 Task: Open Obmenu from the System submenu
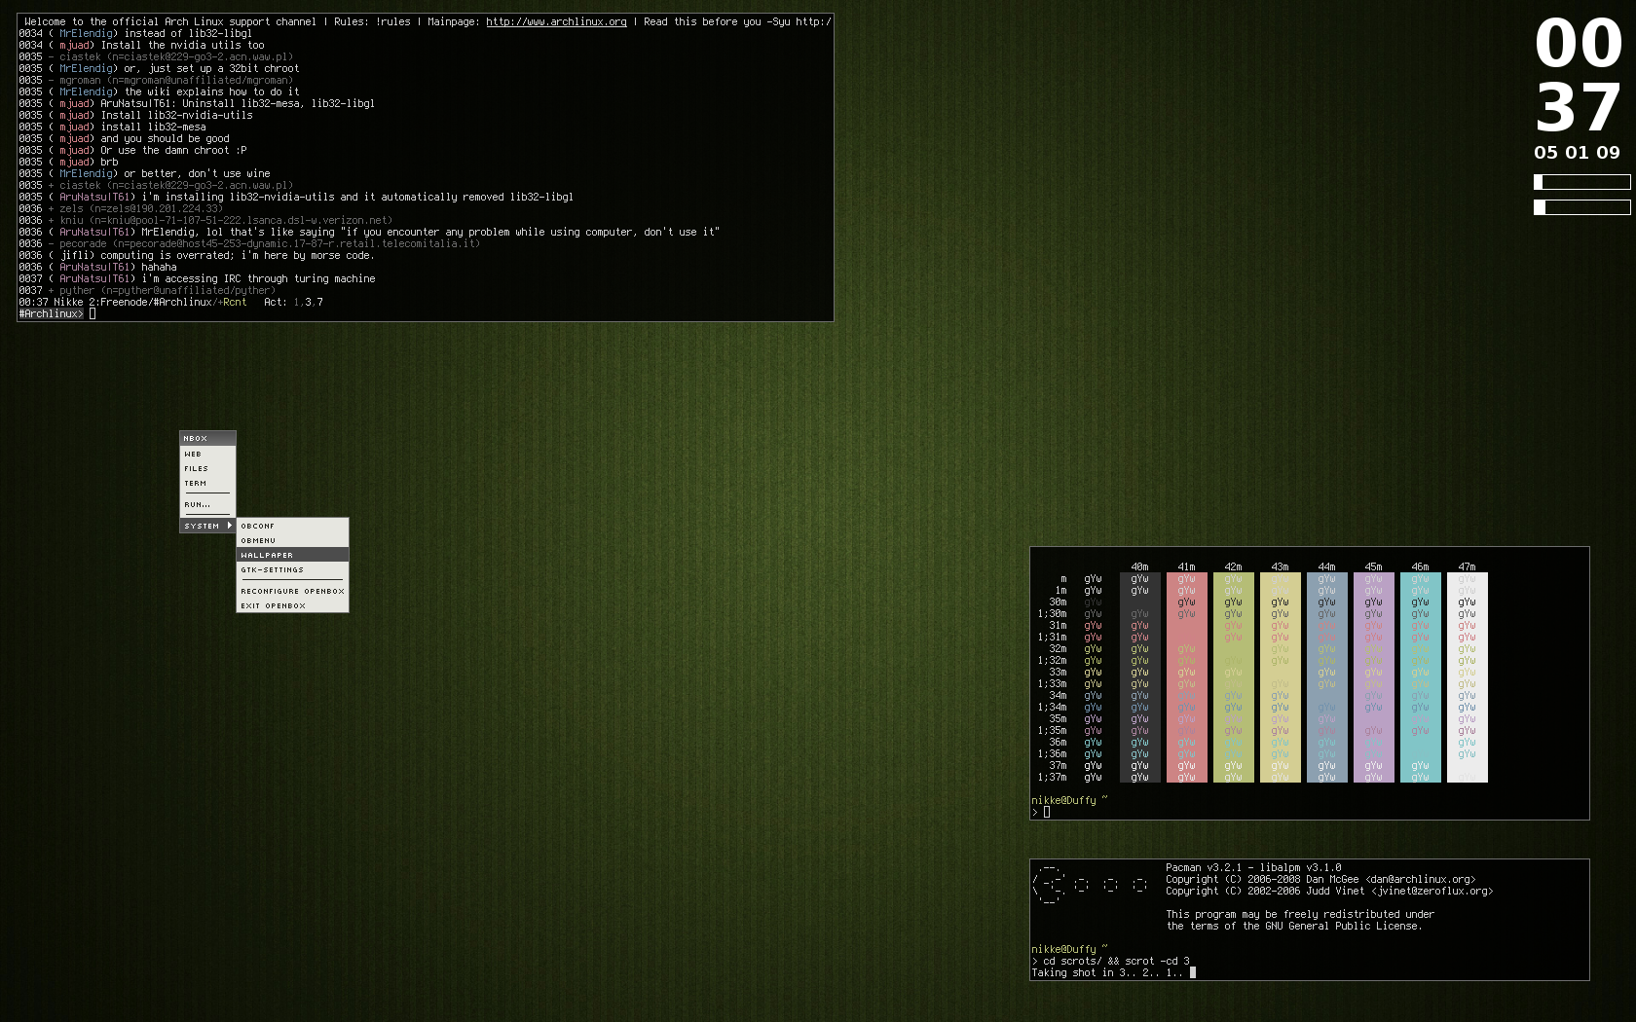click(292, 540)
